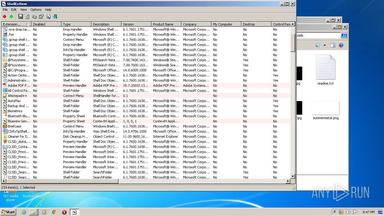Click the volume speaker tray icon
The height and width of the screenshot is (216, 384).
coord(348,212)
